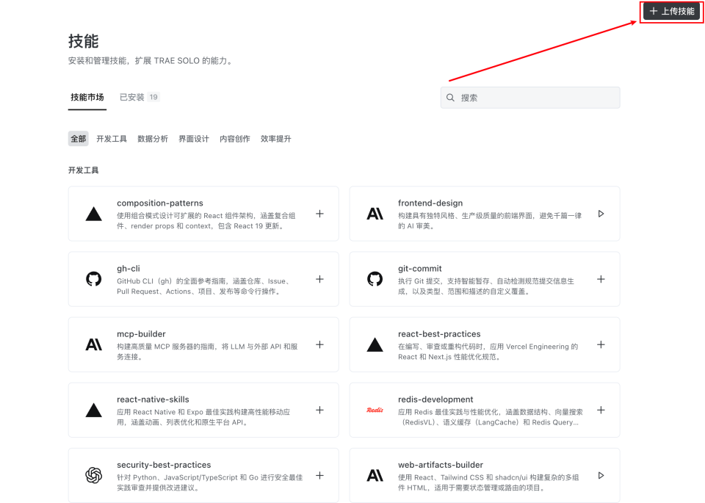Screen dimensions: 705x503
Task: Click the OpenAI icon on security-best-practices card
Action: coord(93,475)
